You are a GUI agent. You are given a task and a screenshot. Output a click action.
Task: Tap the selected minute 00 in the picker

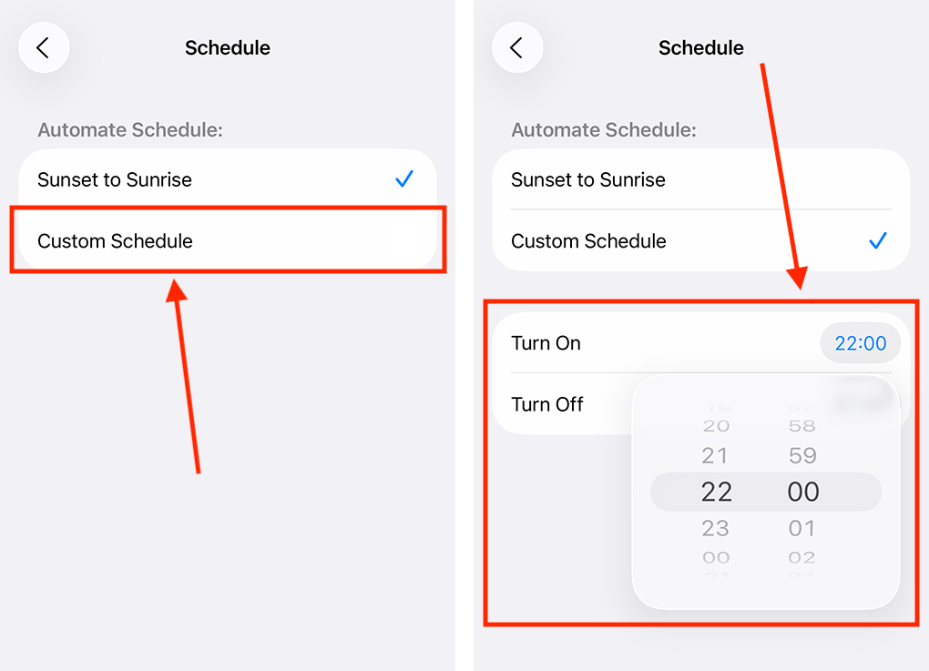(802, 492)
